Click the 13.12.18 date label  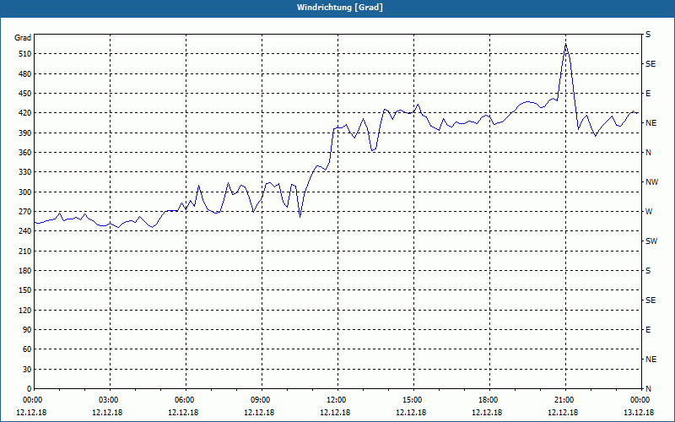pos(639,413)
